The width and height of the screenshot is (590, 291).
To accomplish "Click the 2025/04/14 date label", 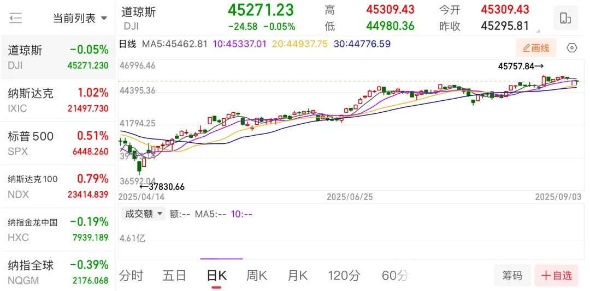I will (x=141, y=197).
